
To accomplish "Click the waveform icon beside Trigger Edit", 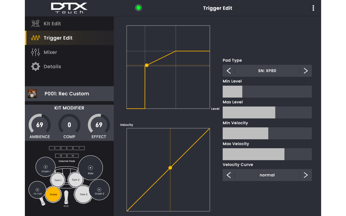I will (35, 38).
